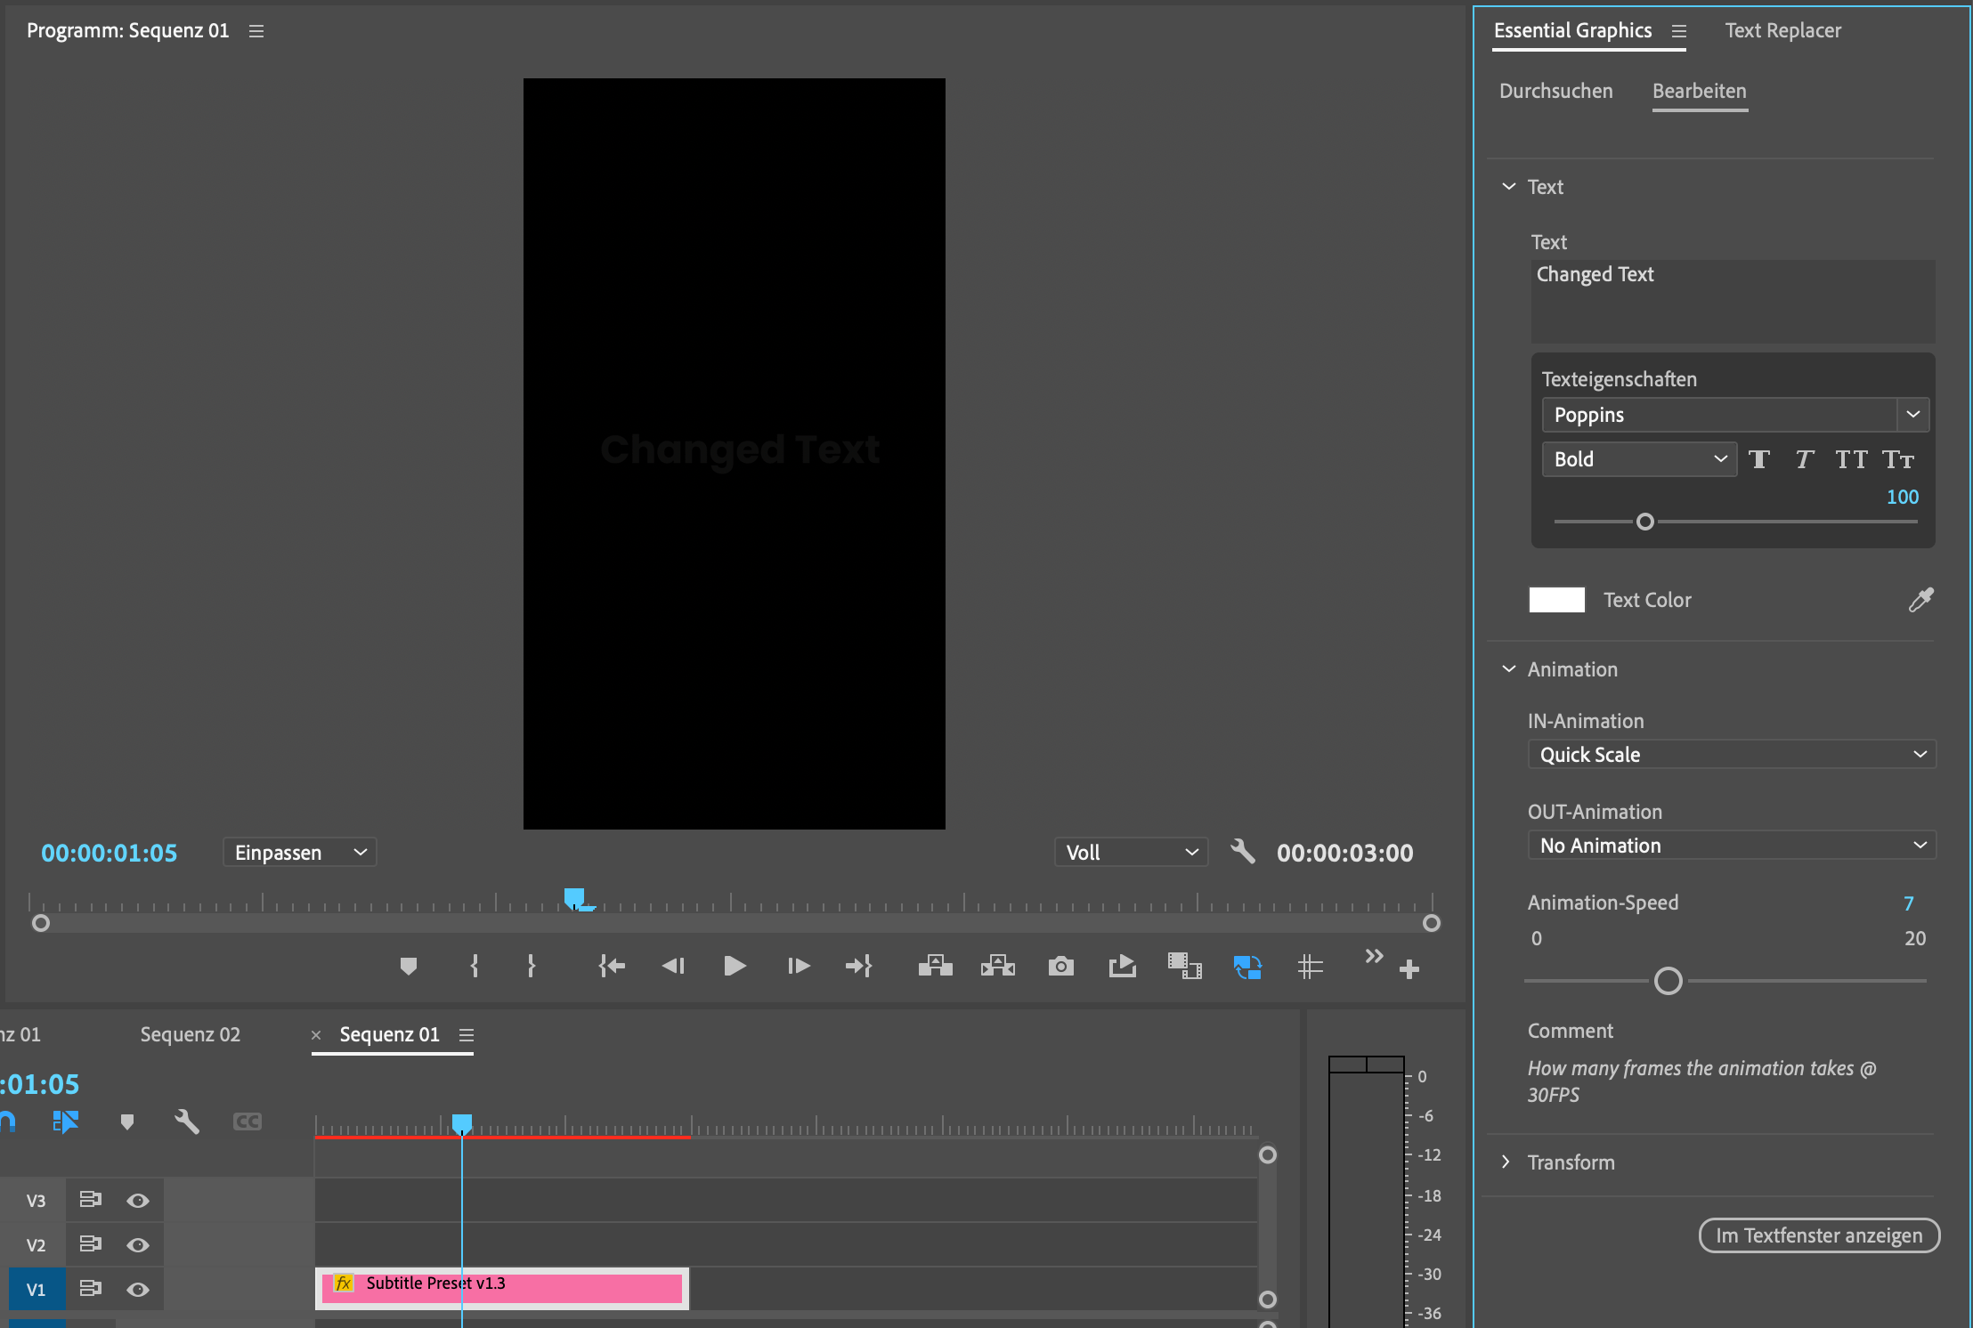Open the Export Frame / share icon

[x=1122, y=967]
